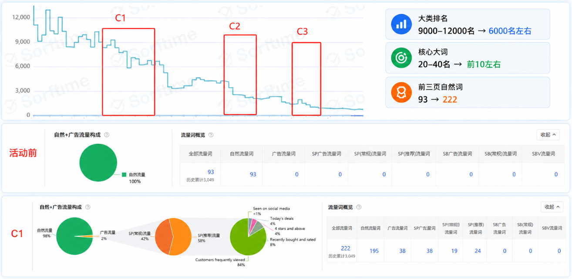
Task: Click the 6,000 y-axis label on rank chart
Action: click(x=23, y=66)
